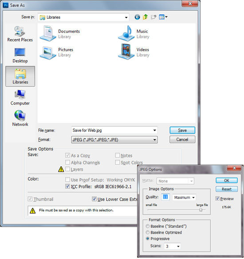Click the Save button

182,130
